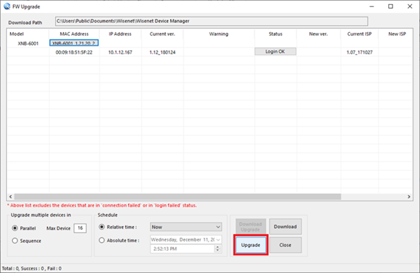Select the Sequence upgrade option
The width and height of the screenshot is (420, 273).
pyautogui.click(x=15, y=239)
